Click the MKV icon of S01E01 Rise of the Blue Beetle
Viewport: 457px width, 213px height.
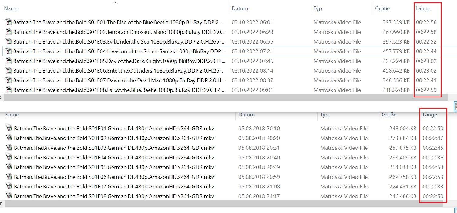coord(8,22)
